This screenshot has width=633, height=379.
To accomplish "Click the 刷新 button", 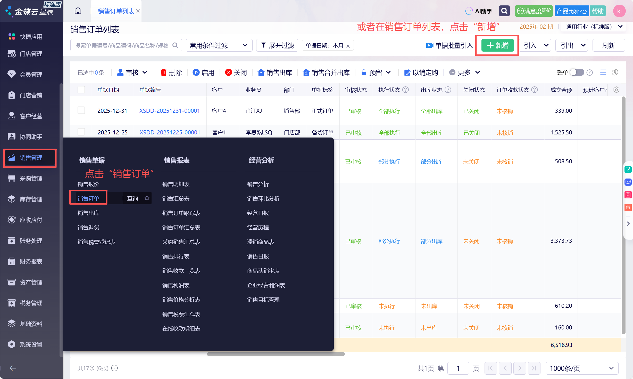I will 609,45.
